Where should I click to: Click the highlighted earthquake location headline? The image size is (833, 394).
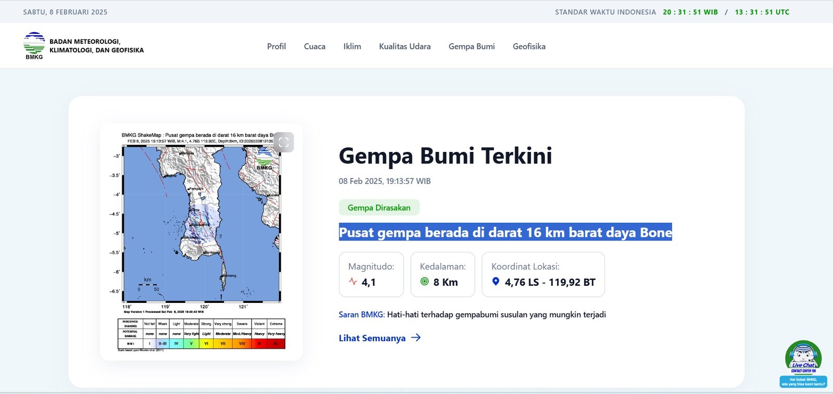click(x=505, y=232)
